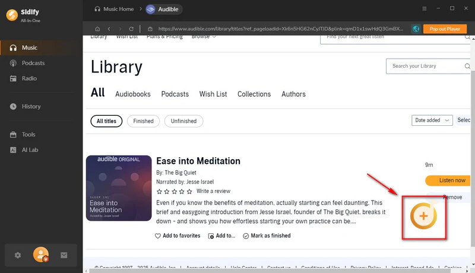Click Mark as finished
This screenshot has height=273, width=475.
267,236
